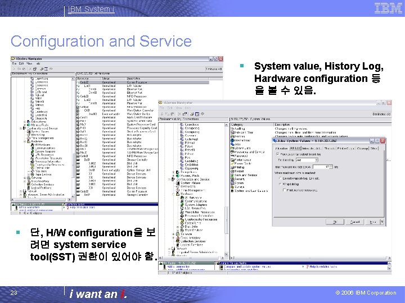Expand the Disk Units node in front Navigator
The image size is (405, 303).
[178, 227]
